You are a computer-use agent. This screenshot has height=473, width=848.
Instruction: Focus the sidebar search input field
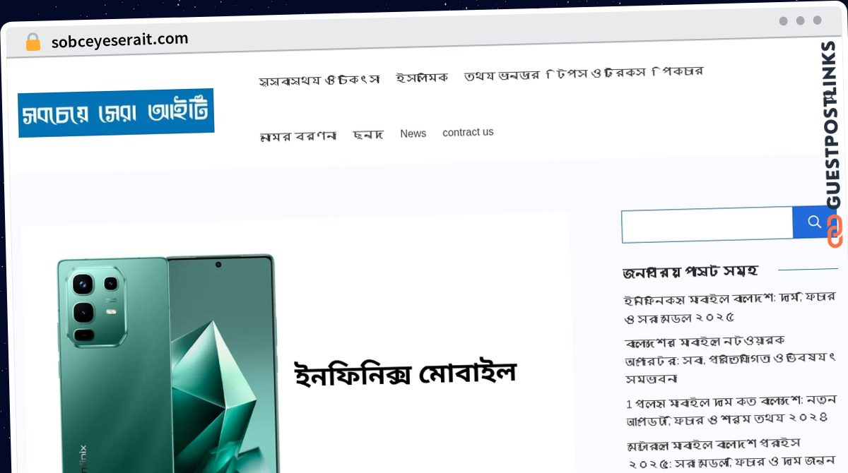point(707,224)
